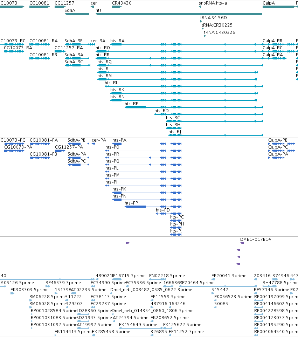Select the long hts gene bar

(x=179, y=14)
